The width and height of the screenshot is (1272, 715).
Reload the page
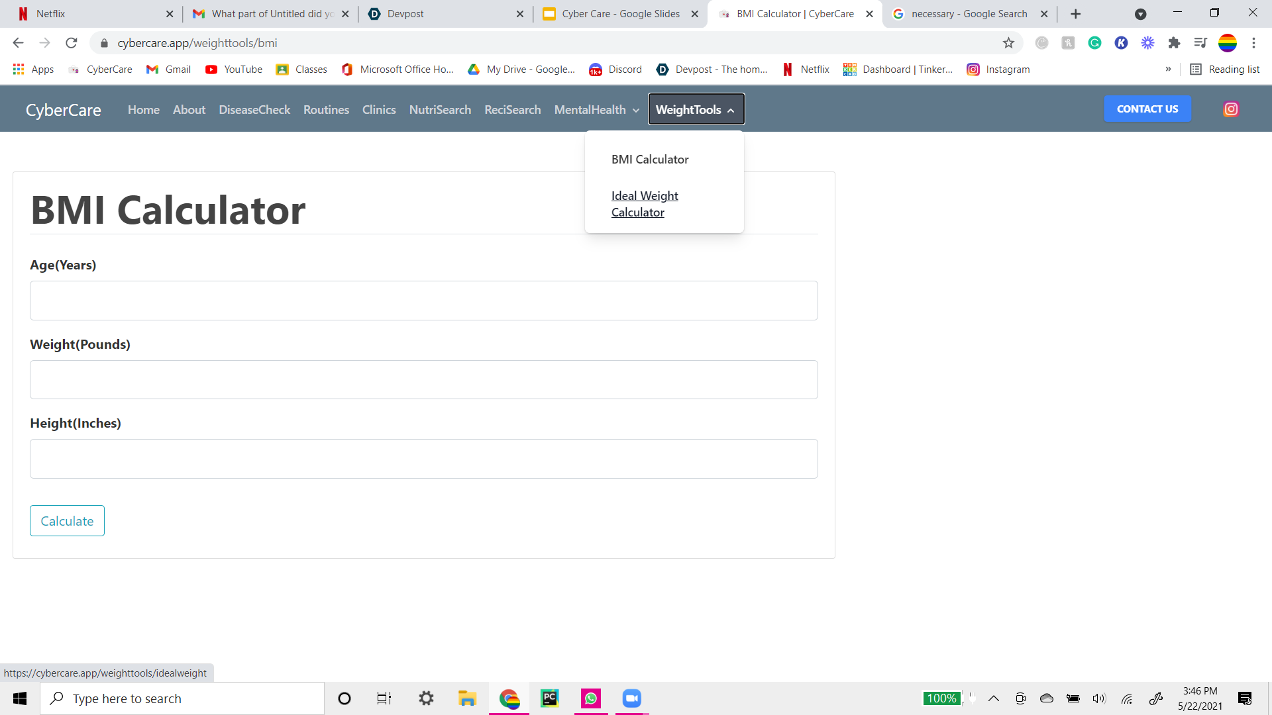[x=72, y=43]
